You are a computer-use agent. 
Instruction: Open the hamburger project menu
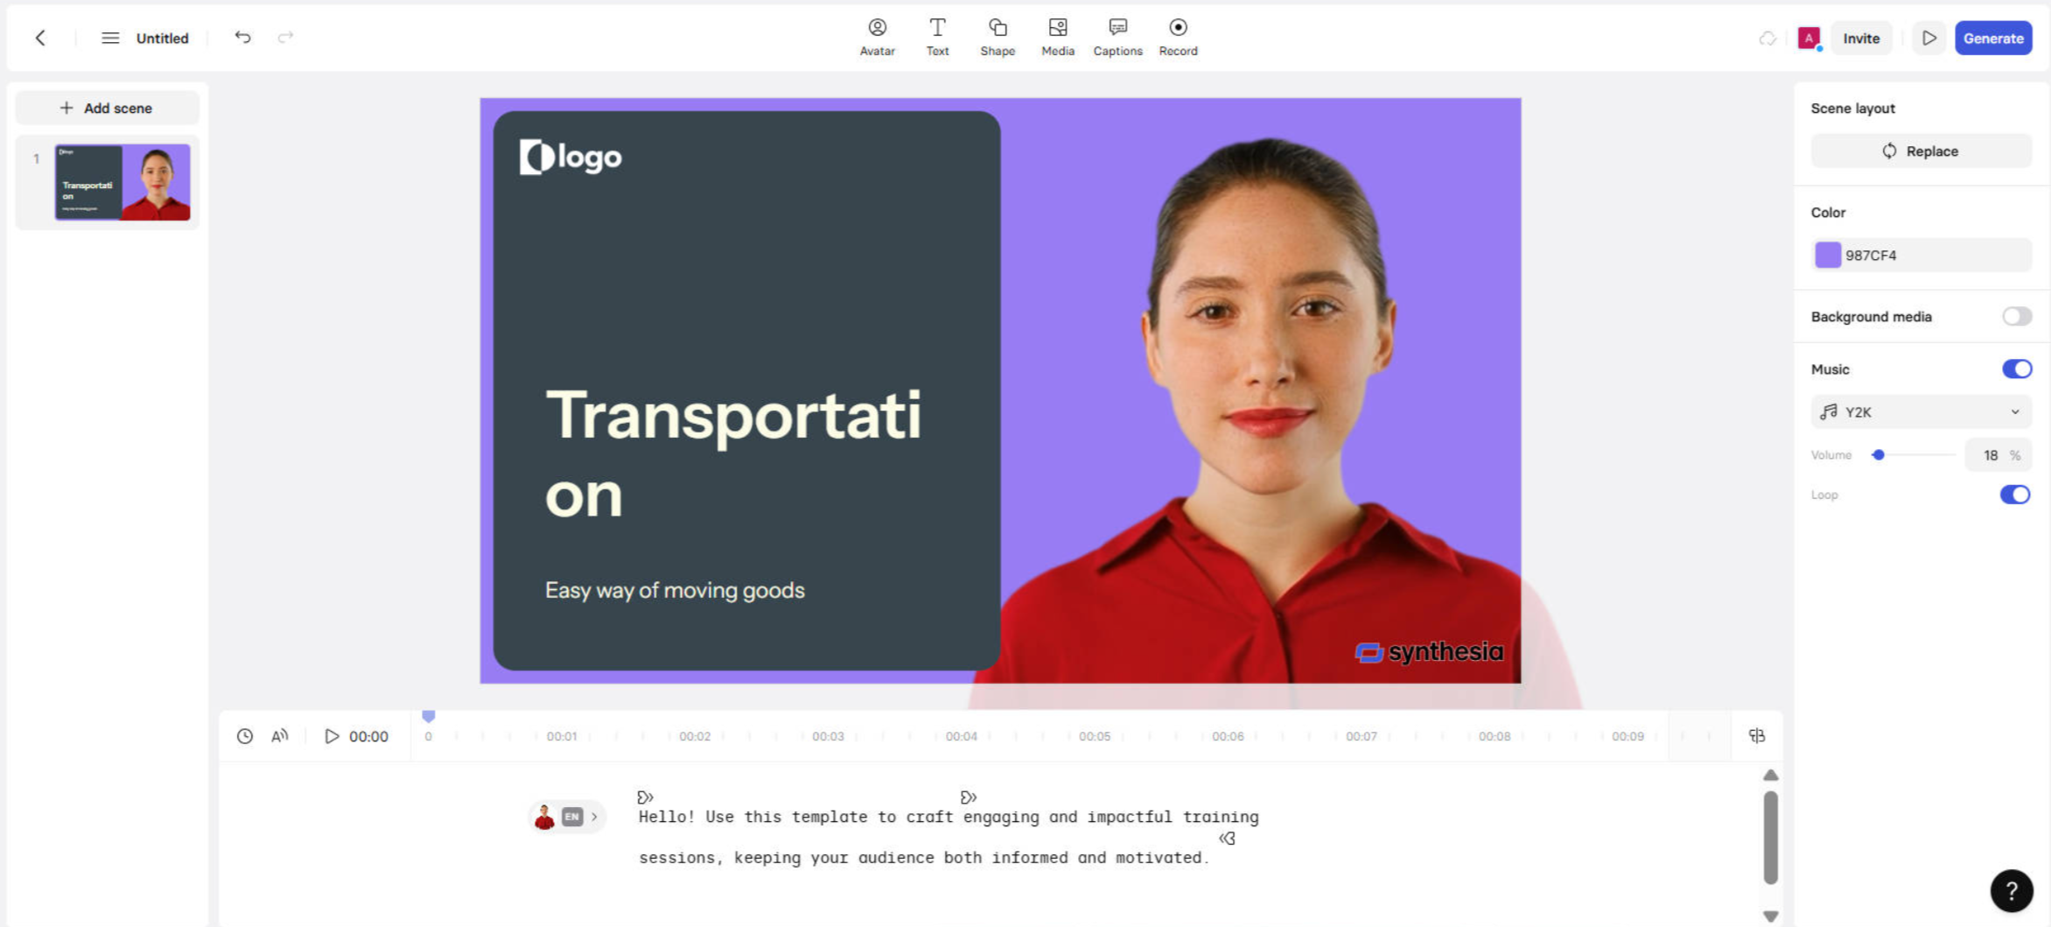click(x=110, y=38)
